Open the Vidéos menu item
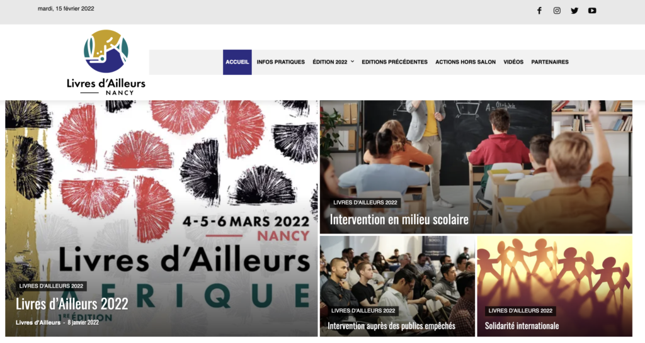645x343 pixels. 513,62
